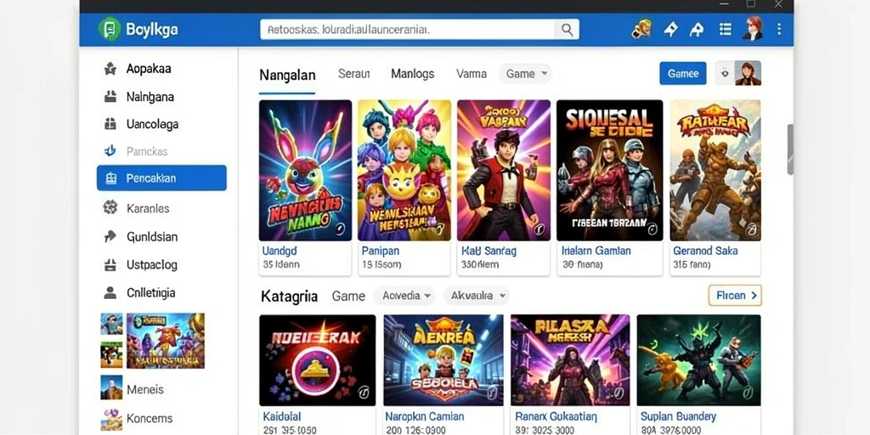This screenshot has width=870, height=435.
Task: Click the icon beside Naingana
Action: pos(110,97)
